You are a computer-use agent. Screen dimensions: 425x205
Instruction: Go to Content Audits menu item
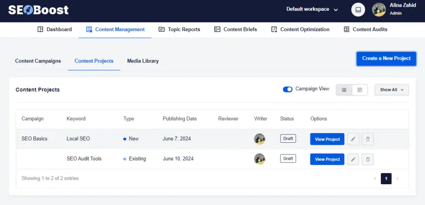click(365, 30)
